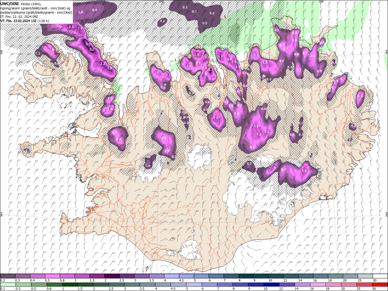
Task: Click the light lavender 4–4.5 snow legend swatch
Action: click(171, 276)
